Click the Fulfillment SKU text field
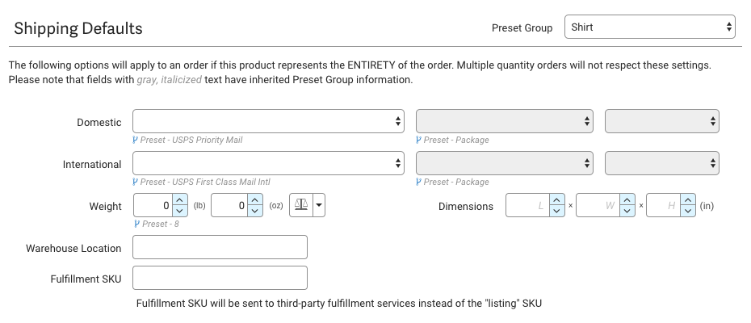This screenshot has width=751, height=323. [x=220, y=278]
